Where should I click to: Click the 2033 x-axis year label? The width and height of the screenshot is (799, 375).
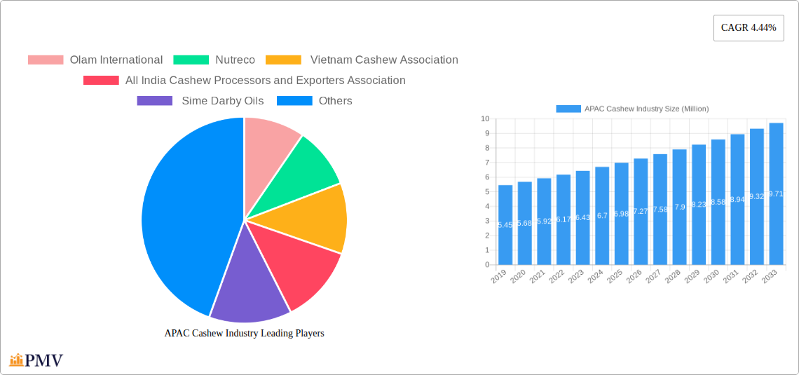pyautogui.click(x=770, y=276)
